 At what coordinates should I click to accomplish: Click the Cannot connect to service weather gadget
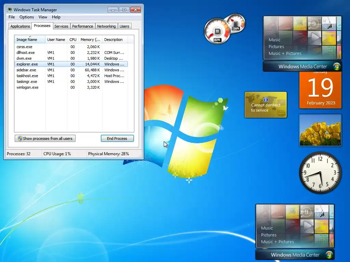tap(266, 105)
